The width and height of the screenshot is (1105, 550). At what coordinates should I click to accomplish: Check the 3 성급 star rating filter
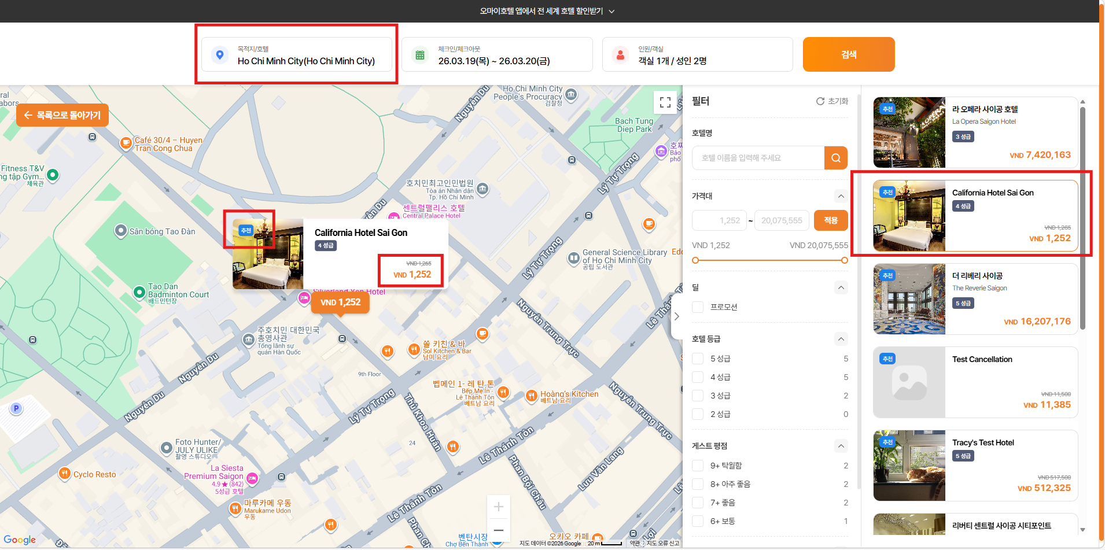pos(698,396)
